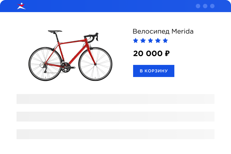Open the "Велосипед Merida" product title
The image size is (231, 154).
(x=163, y=31)
